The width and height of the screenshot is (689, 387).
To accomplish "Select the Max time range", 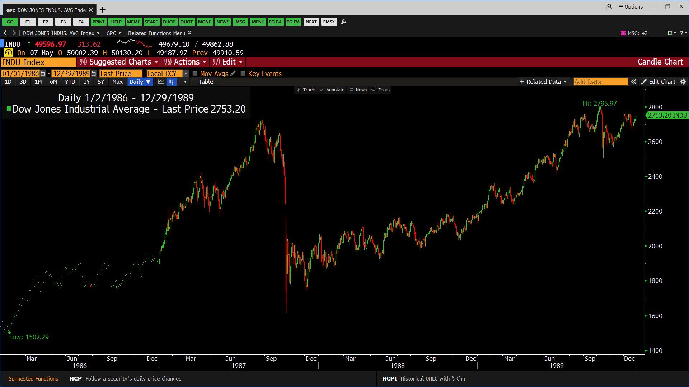I will point(117,82).
